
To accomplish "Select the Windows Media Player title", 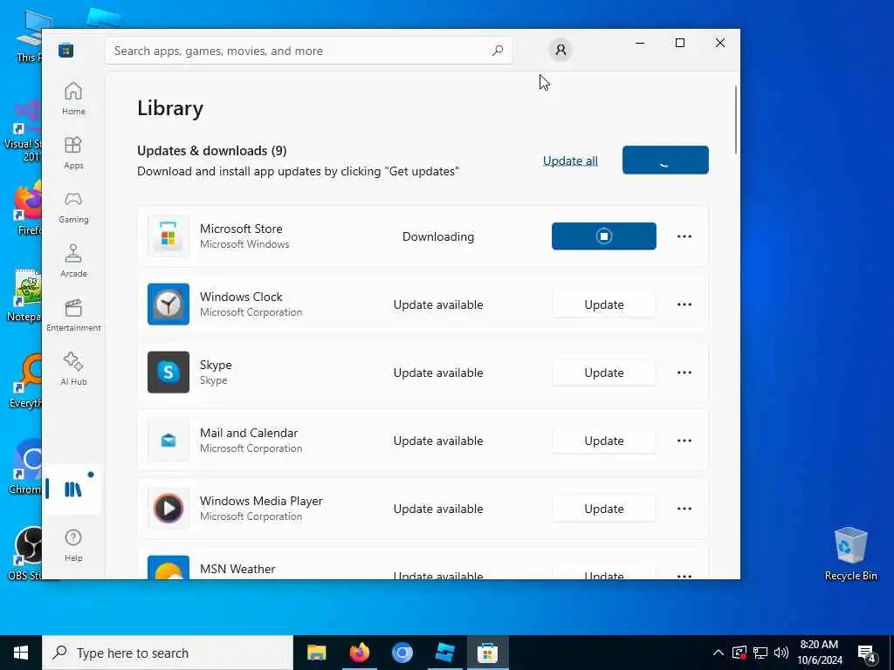I will (261, 501).
